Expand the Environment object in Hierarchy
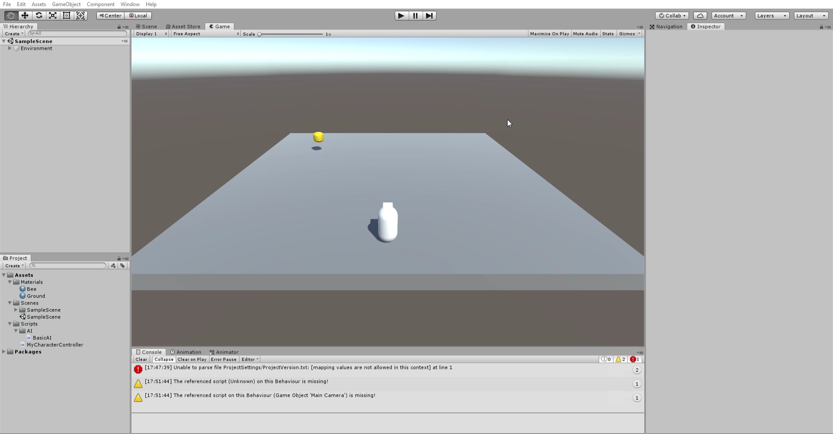Screen dimensions: 833x434 [x=10, y=48]
